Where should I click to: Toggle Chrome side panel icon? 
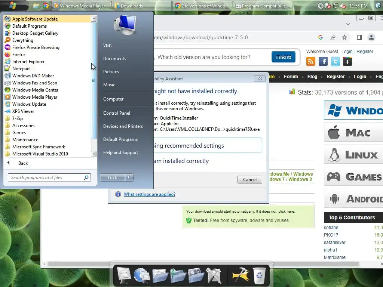(359, 37)
